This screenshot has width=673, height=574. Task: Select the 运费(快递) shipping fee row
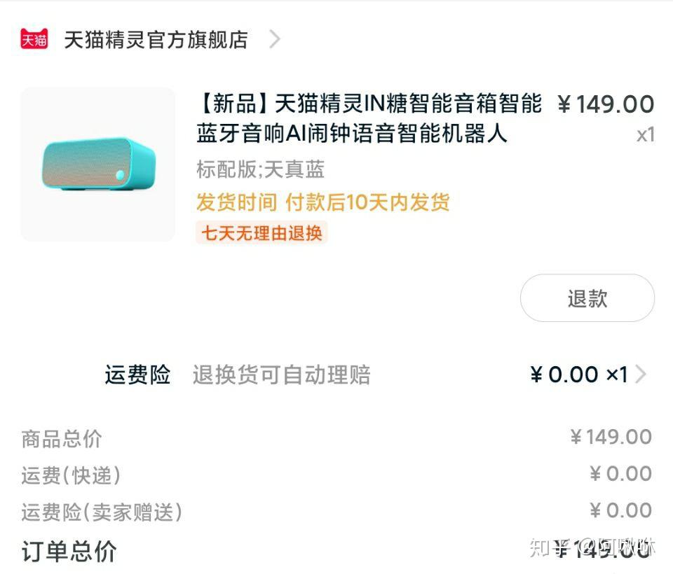[x=337, y=475]
